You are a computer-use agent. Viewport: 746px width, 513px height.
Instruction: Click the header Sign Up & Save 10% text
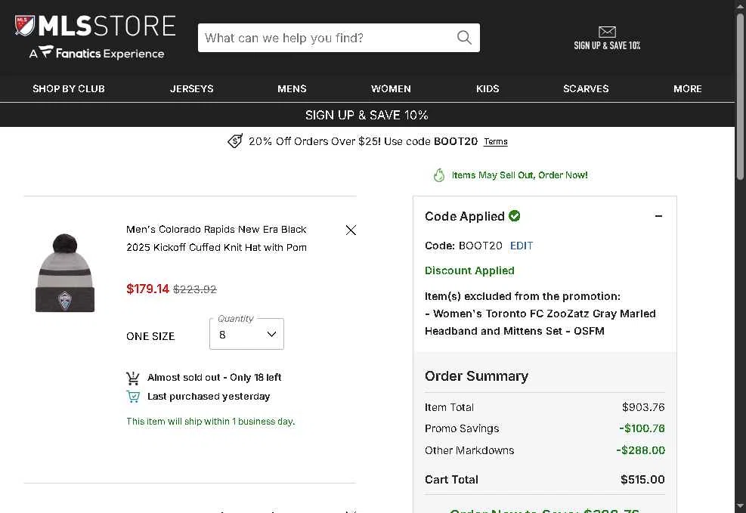click(x=607, y=45)
